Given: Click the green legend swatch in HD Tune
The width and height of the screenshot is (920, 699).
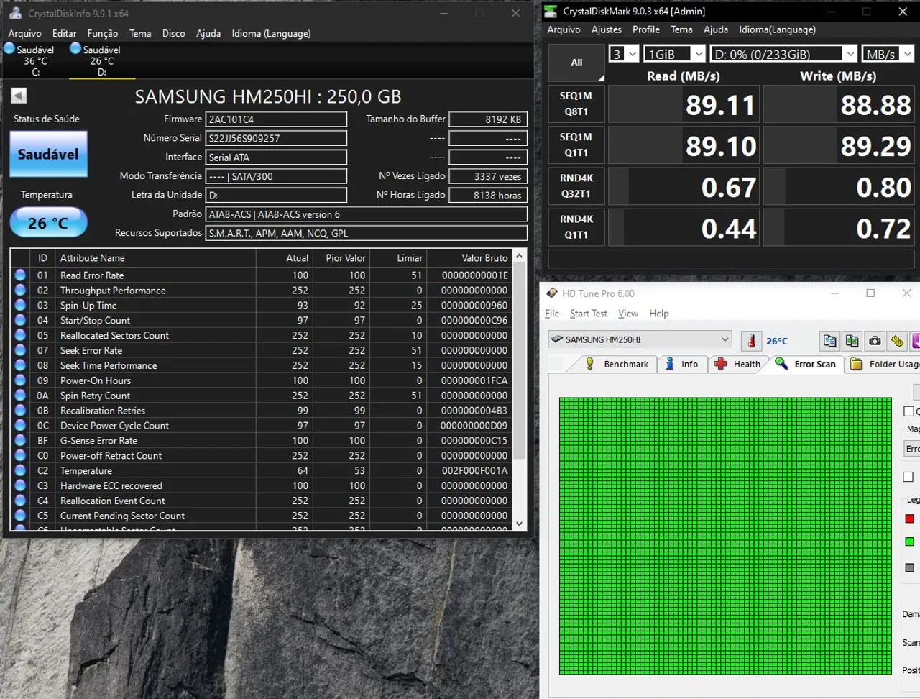Looking at the screenshot, I should [x=909, y=542].
